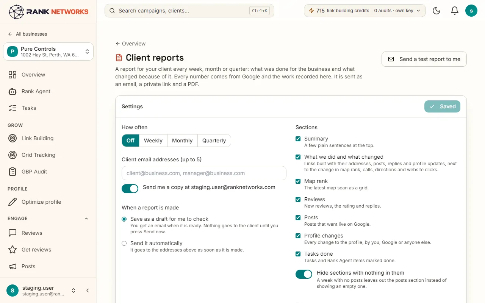Collapse the ENGAGE section chevron

click(86, 219)
